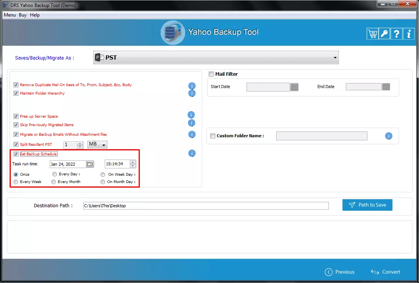Increase the task run time value
The width and height of the screenshot is (419, 283).
tap(132, 162)
